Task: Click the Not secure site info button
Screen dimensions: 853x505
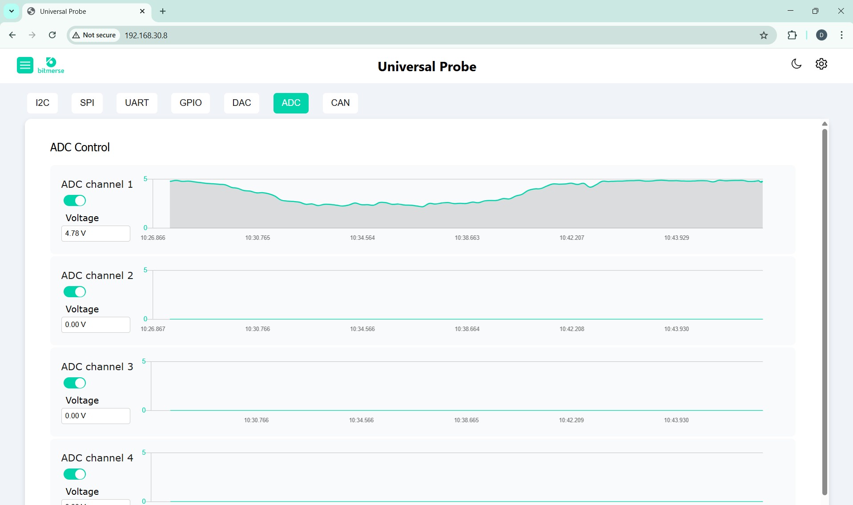Action: tap(94, 35)
